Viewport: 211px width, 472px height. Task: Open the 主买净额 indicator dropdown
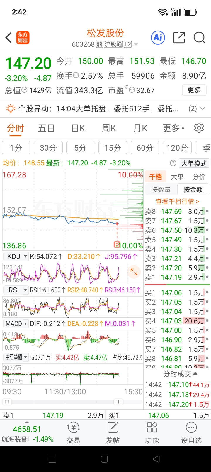[16, 357]
